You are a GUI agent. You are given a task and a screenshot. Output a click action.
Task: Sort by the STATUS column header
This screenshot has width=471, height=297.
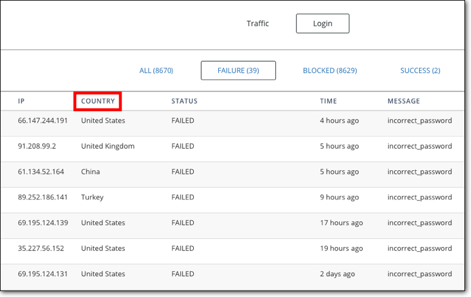click(x=184, y=101)
